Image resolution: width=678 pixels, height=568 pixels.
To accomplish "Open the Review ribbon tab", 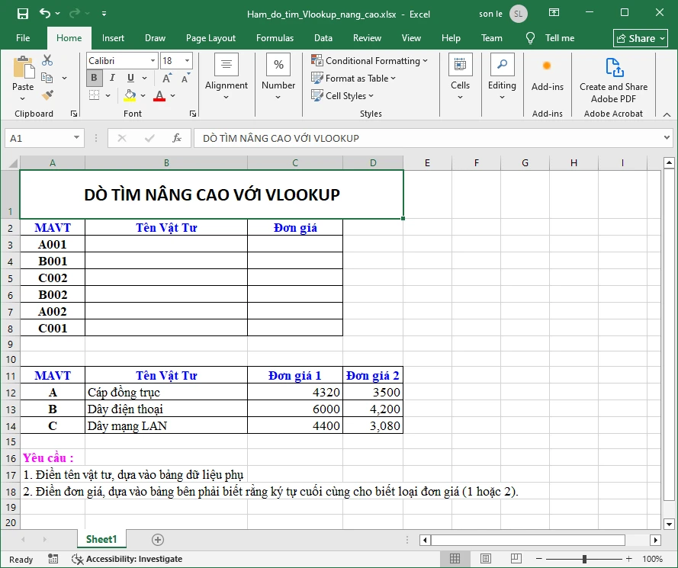I will (367, 37).
